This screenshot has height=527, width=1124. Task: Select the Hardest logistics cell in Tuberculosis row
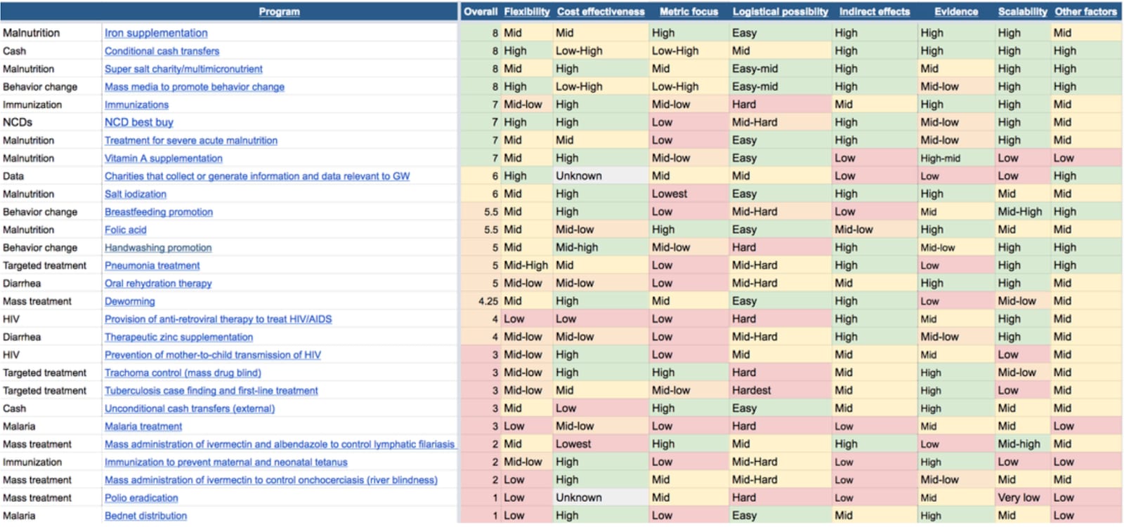751,390
